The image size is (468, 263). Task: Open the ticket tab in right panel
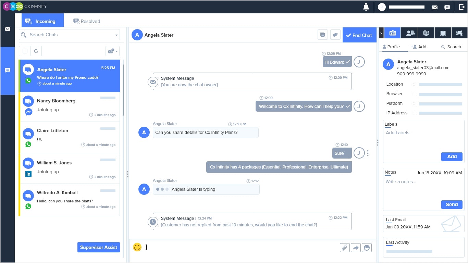[459, 33]
